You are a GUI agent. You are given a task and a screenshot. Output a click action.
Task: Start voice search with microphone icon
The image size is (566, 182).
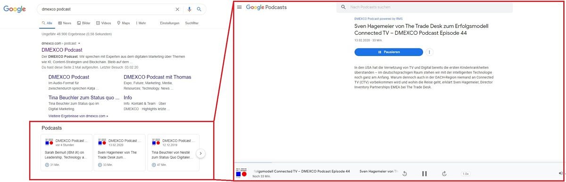[190, 9]
